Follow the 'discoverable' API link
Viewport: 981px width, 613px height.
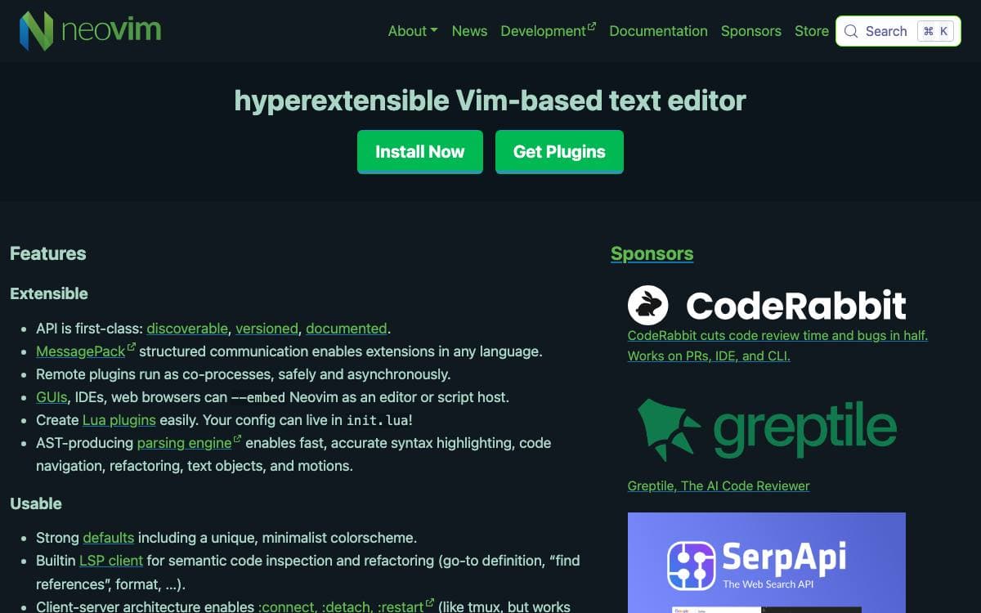point(187,329)
